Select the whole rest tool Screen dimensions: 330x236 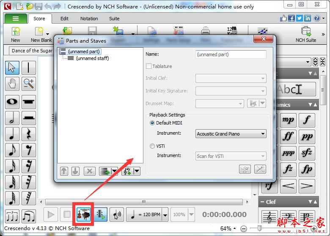(x=29, y=102)
